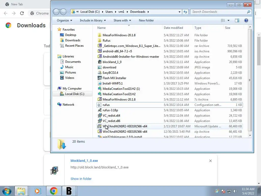This screenshot has width=261, height=196.
Task: Reload the Chrome page
Action: 22,13
